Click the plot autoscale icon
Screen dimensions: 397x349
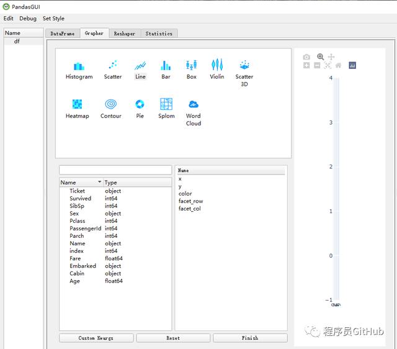(x=328, y=66)
